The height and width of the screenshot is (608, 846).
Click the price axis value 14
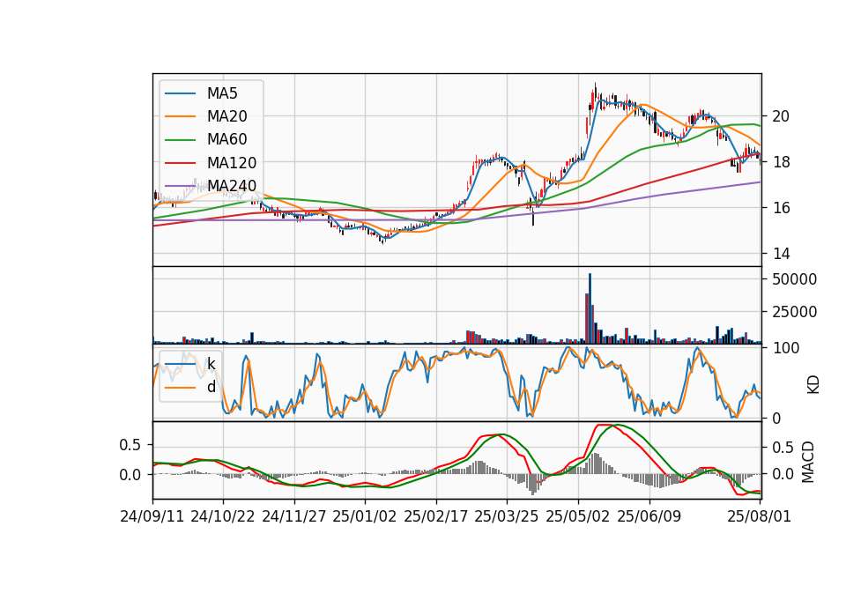pos(781,254)
